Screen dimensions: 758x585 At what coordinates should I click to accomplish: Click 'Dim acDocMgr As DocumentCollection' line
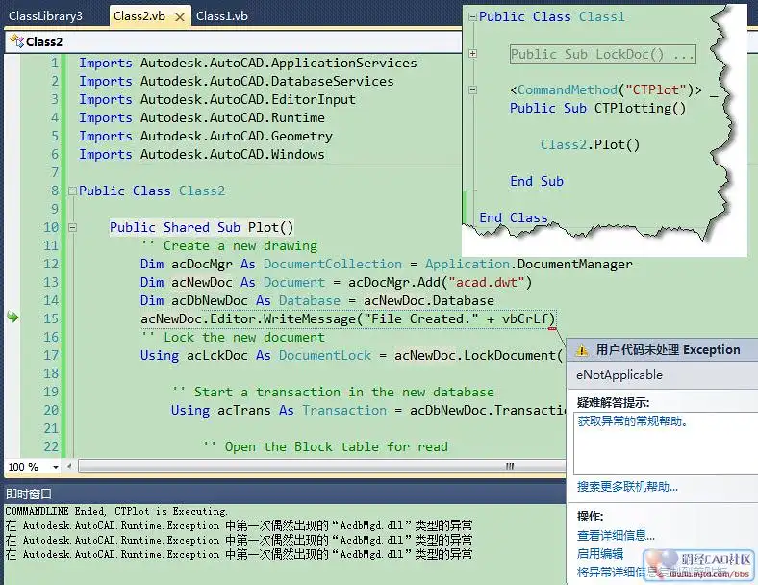coord(387,264)
